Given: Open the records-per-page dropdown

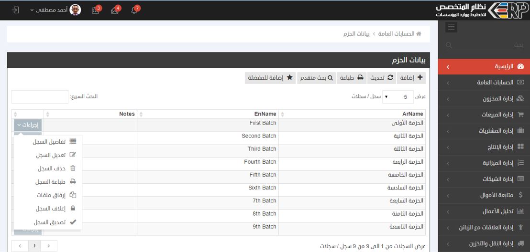Looking at the screenshot, I should 398,97.
